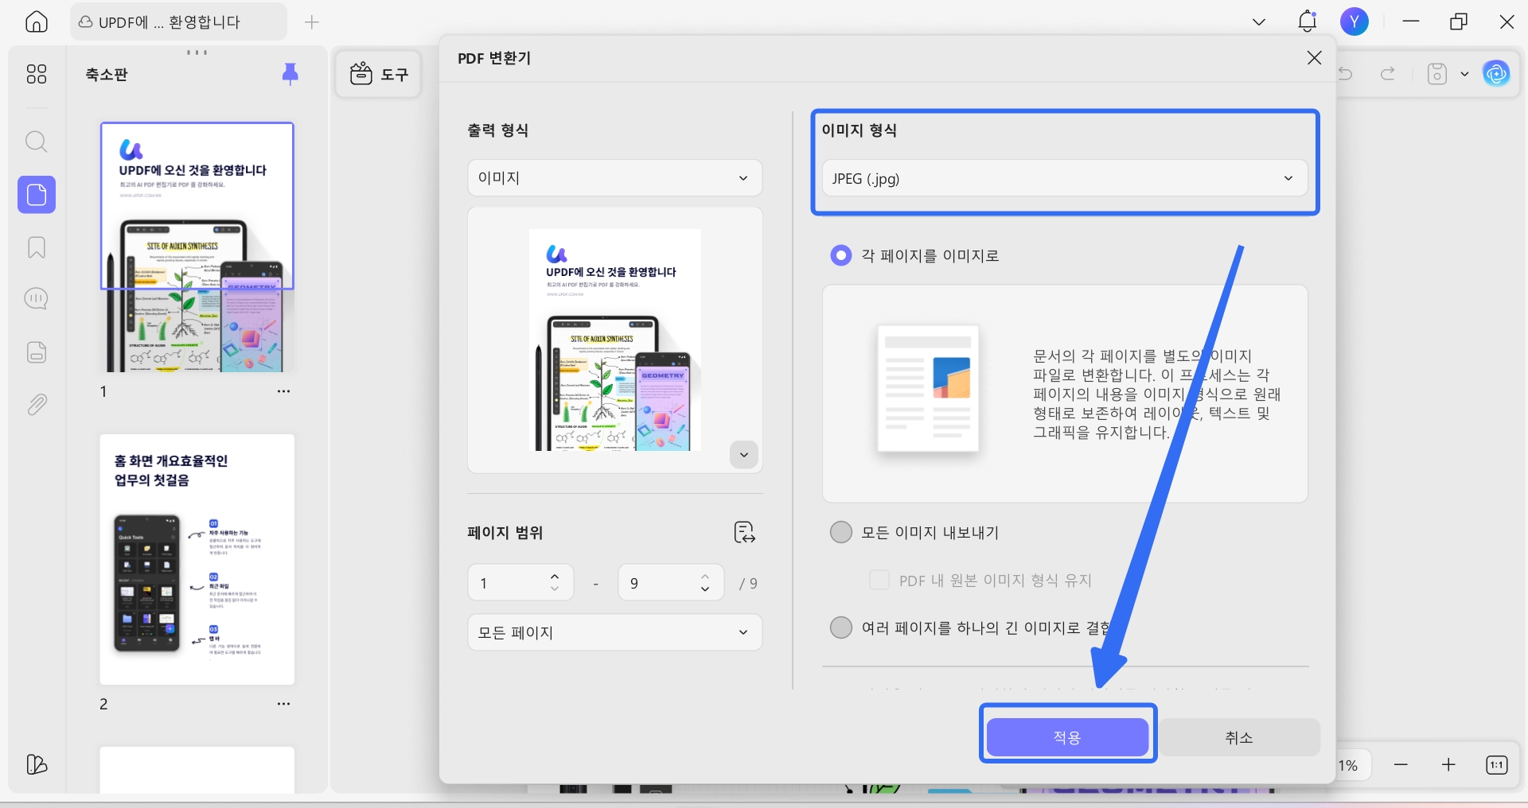Decrease the end page number stepper

click(705, 589)
